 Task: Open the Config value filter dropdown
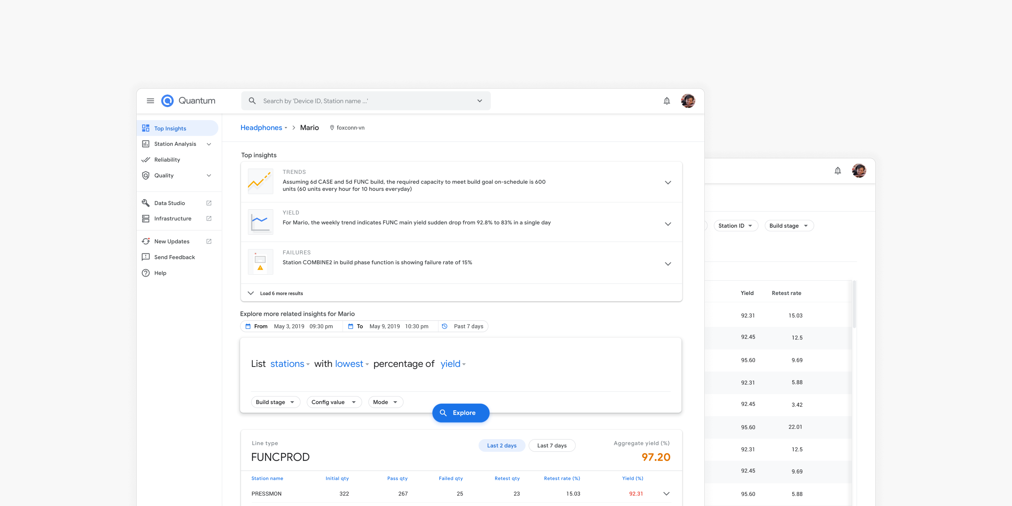click(x=334, y=402)
